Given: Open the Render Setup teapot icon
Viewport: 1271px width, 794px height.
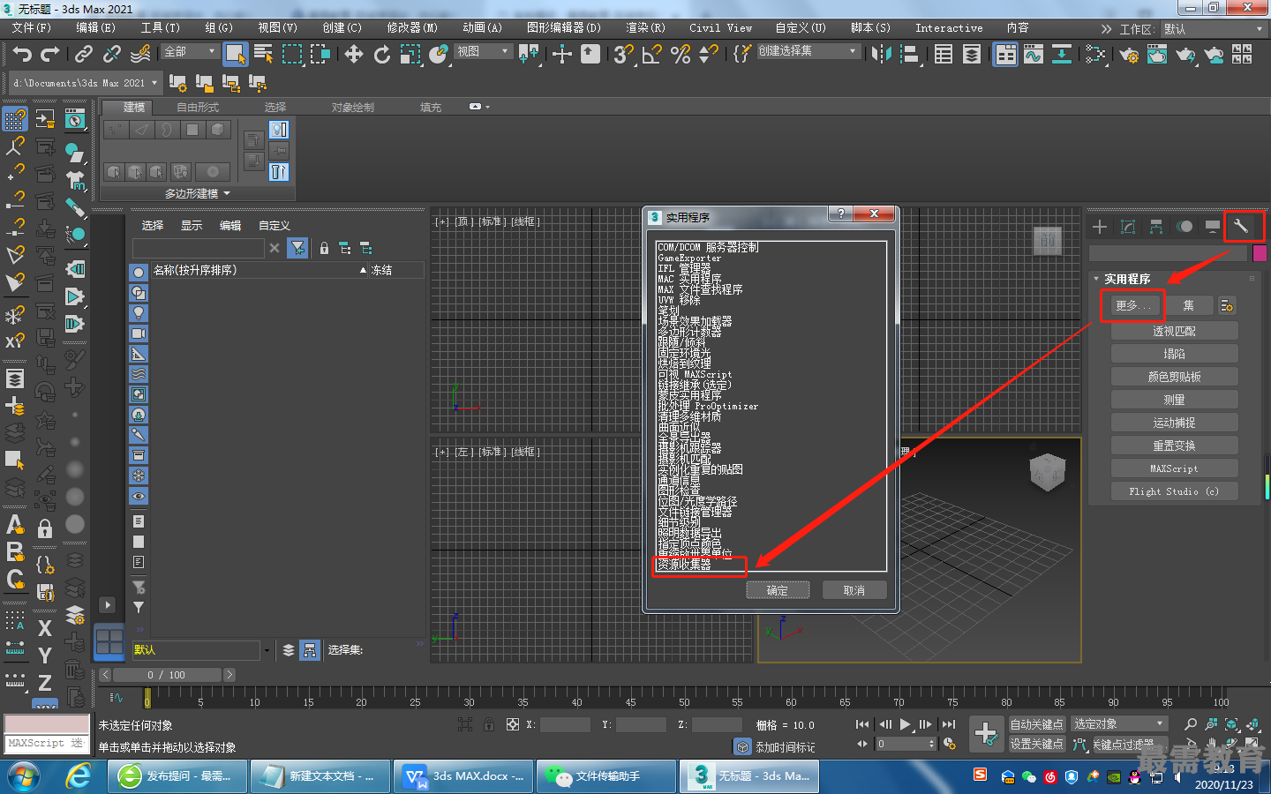Looking at the screenshot, I should [x=1129, y=55].
